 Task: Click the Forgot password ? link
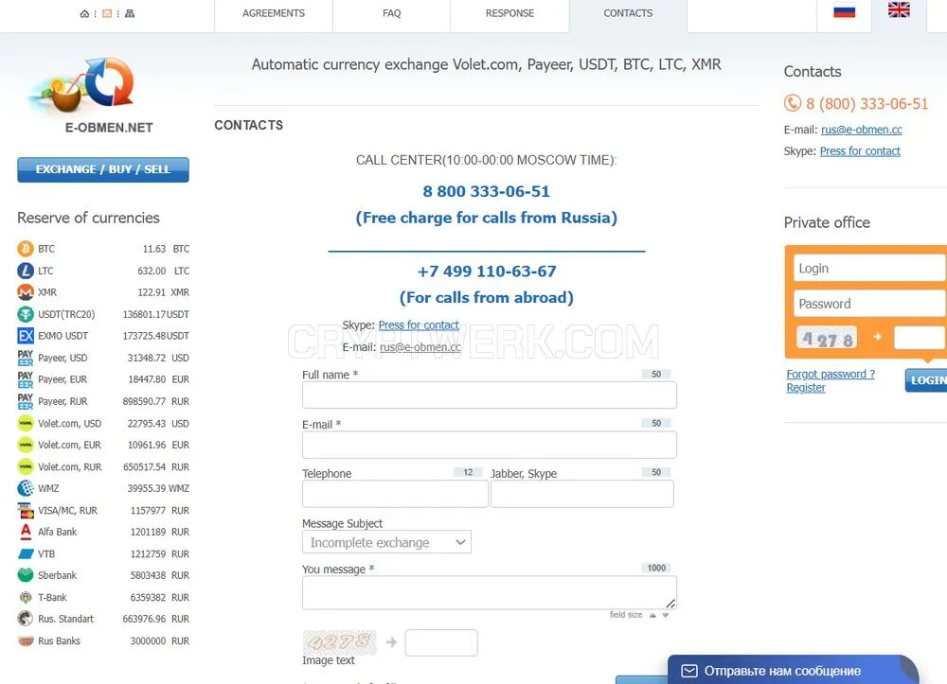(x=831, y=374)
